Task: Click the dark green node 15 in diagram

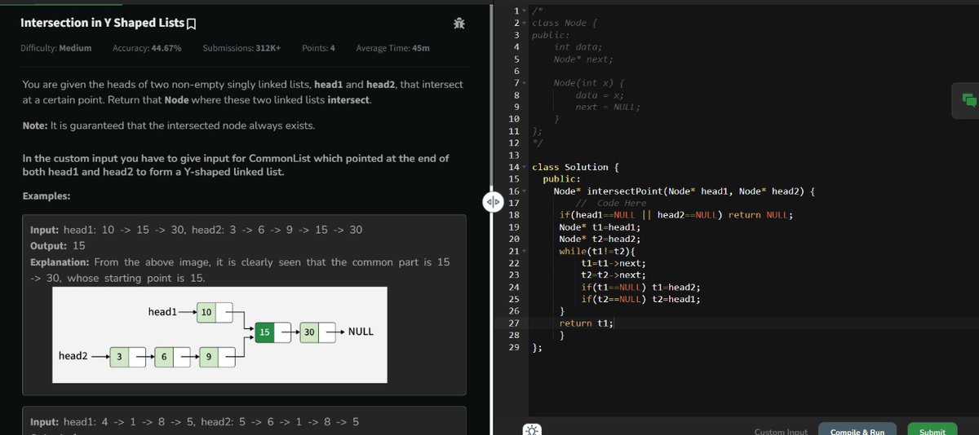Action: [265, 332]
